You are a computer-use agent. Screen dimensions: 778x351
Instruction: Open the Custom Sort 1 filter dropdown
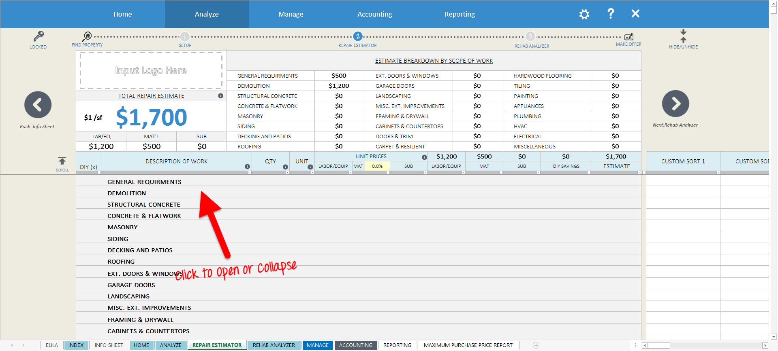(718, 172)
